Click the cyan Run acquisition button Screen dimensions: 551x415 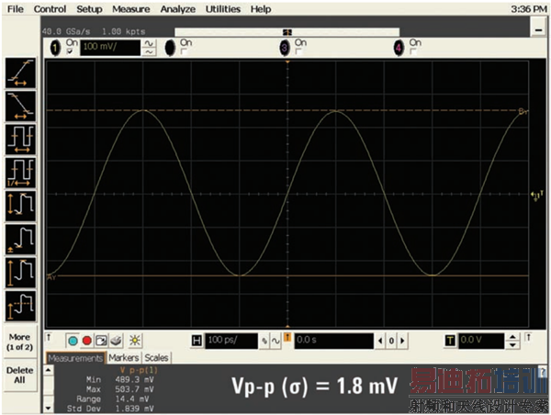[x=73, y=341]
